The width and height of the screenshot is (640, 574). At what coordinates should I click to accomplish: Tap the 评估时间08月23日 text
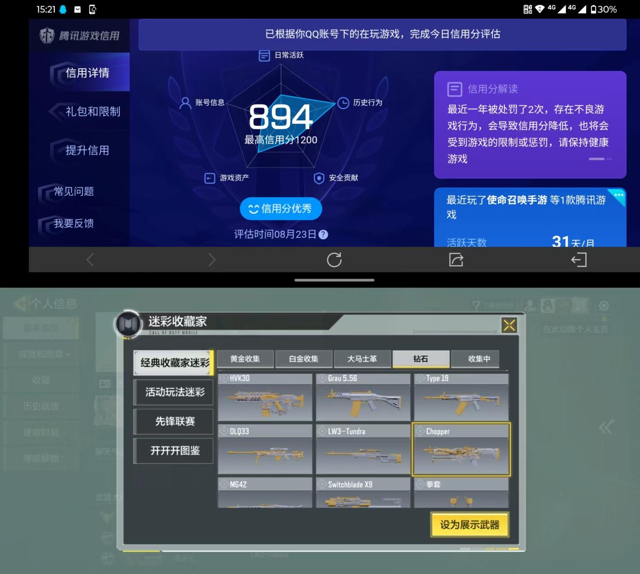pos(276,234)
